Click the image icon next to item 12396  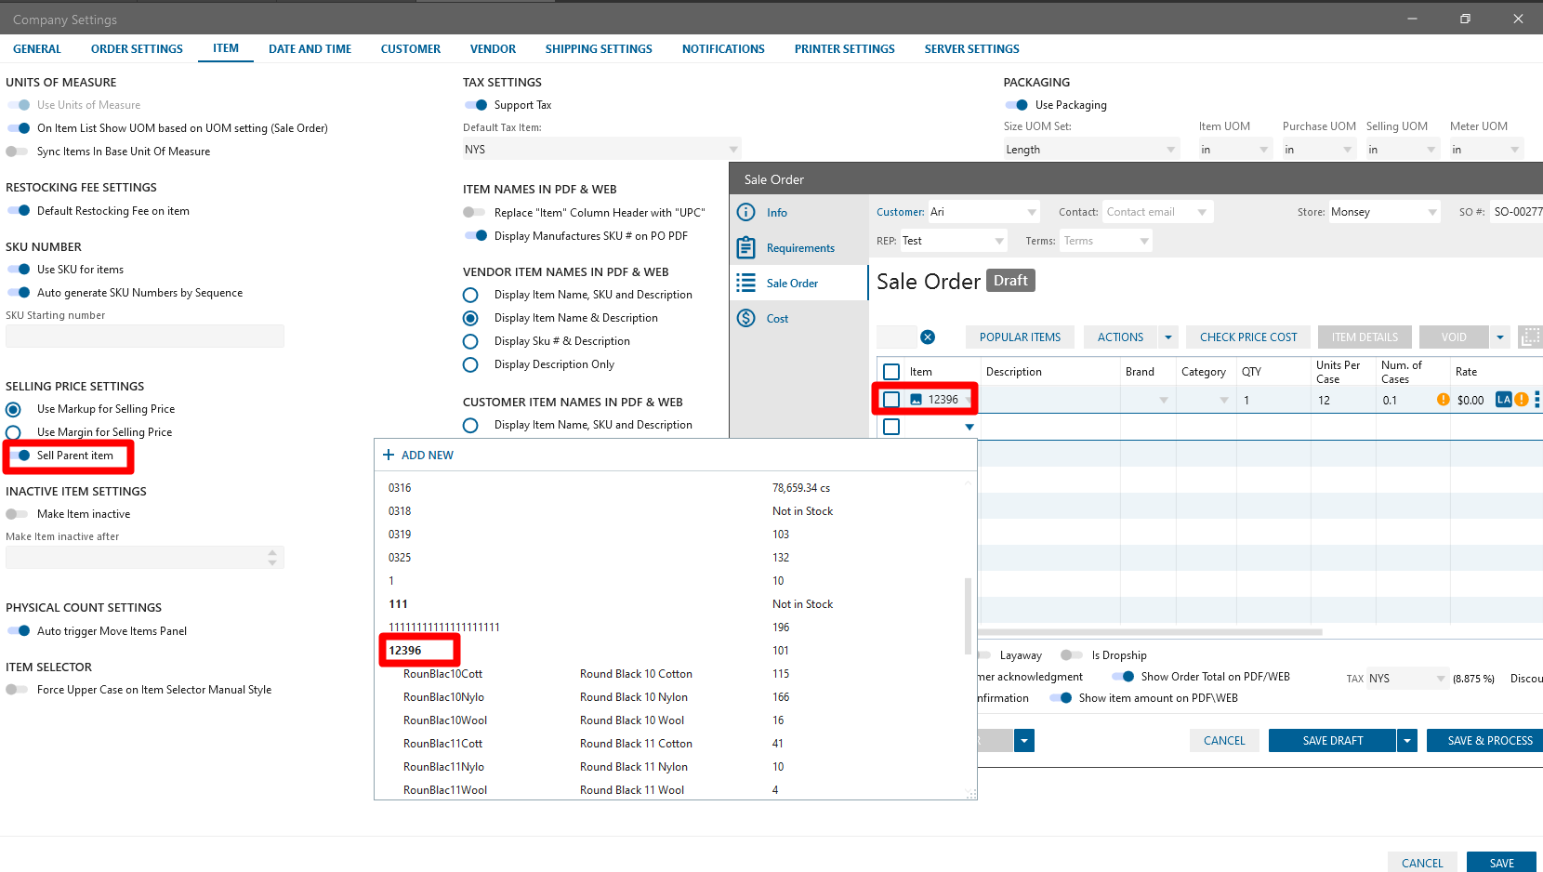pyautogui.click(x=916, y=400)
